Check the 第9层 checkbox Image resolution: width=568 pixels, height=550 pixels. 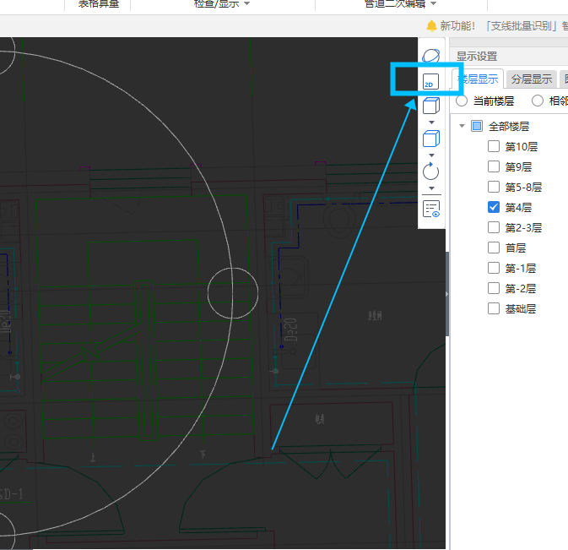(494, 166)
